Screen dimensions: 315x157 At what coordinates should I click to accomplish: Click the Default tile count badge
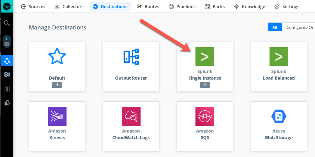coord(57,85)
